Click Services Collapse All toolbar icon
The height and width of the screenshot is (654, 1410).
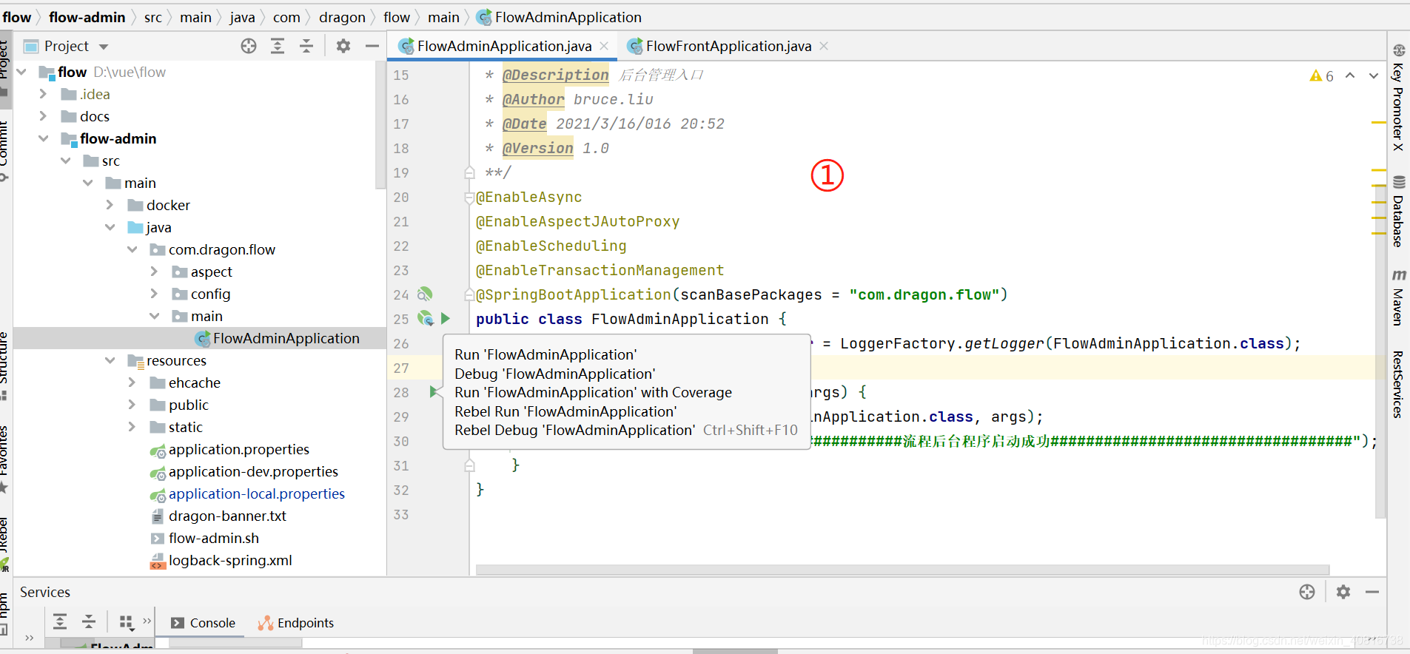(89, 621)
